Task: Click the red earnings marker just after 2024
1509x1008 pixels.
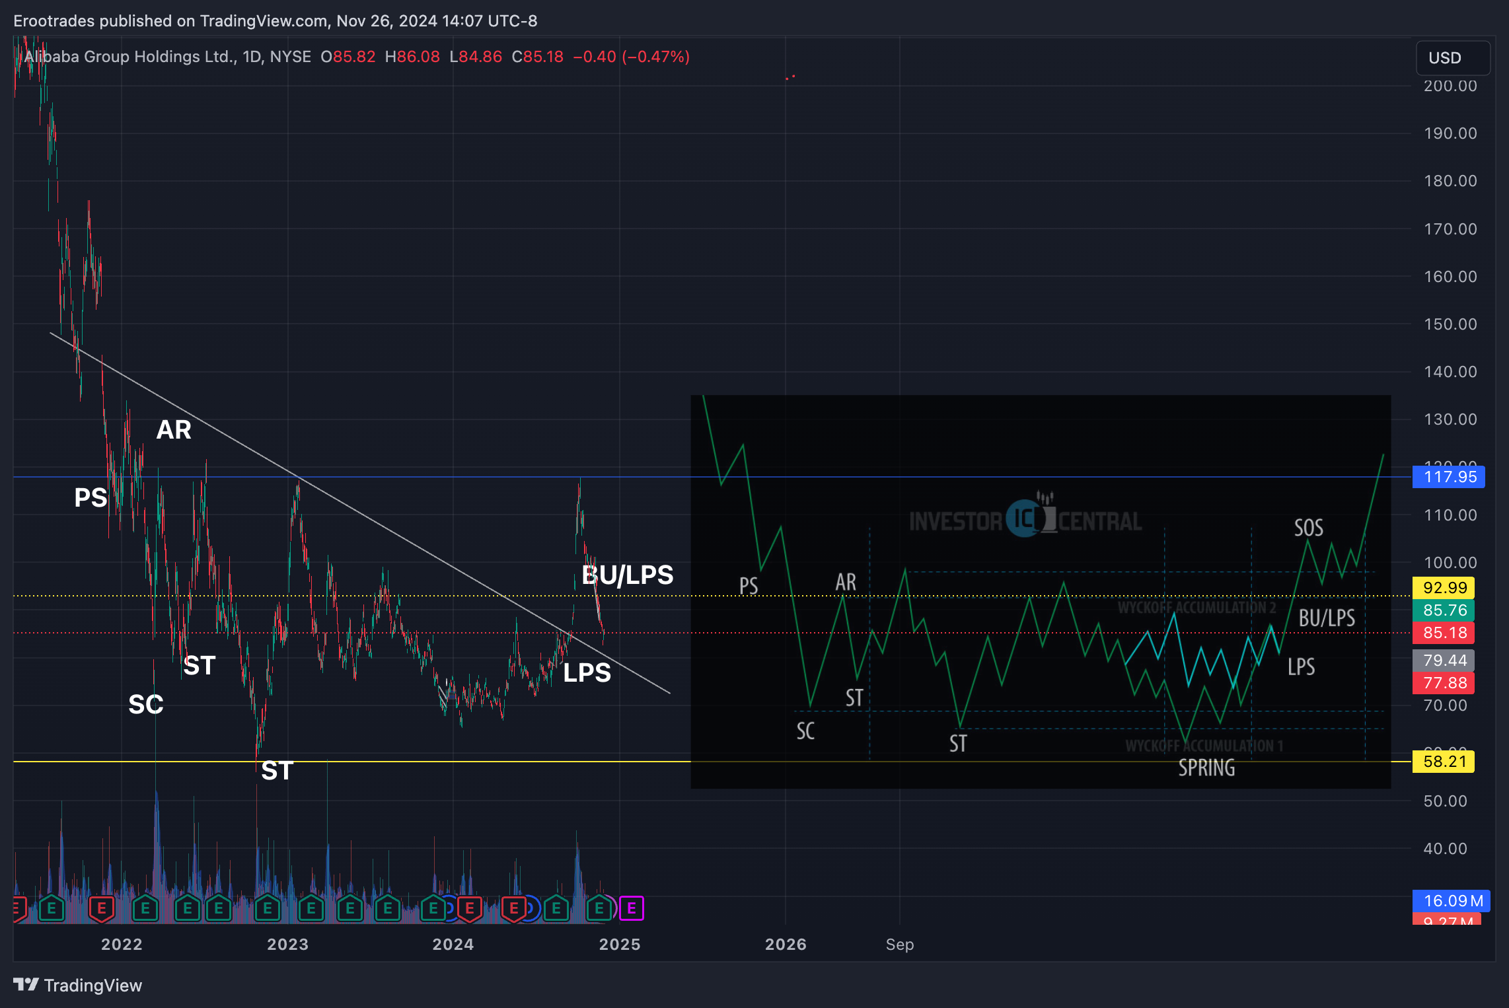Action: point(469,908)
